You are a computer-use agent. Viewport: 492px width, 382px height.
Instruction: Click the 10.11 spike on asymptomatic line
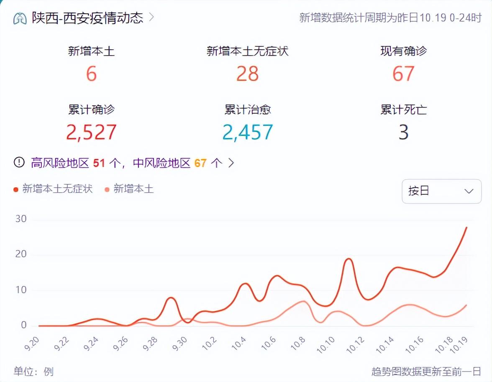tap(348, 259)
